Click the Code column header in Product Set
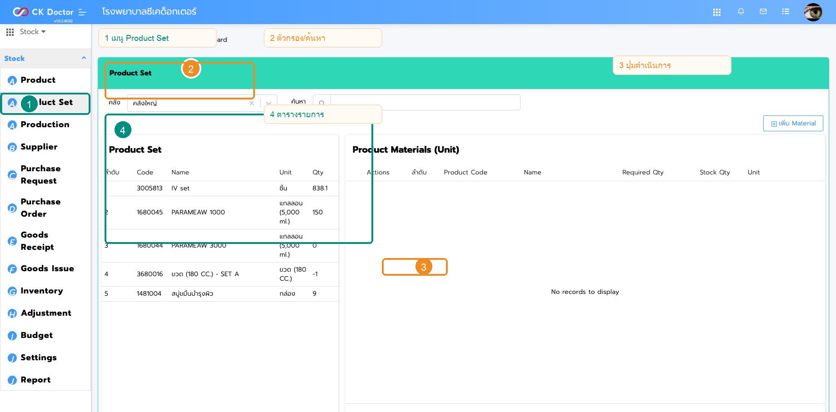836x412 pixels. click(x=145, y=172)
